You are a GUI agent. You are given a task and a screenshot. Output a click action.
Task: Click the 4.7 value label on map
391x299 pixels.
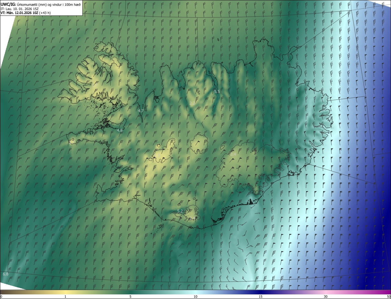click(141, 111)
